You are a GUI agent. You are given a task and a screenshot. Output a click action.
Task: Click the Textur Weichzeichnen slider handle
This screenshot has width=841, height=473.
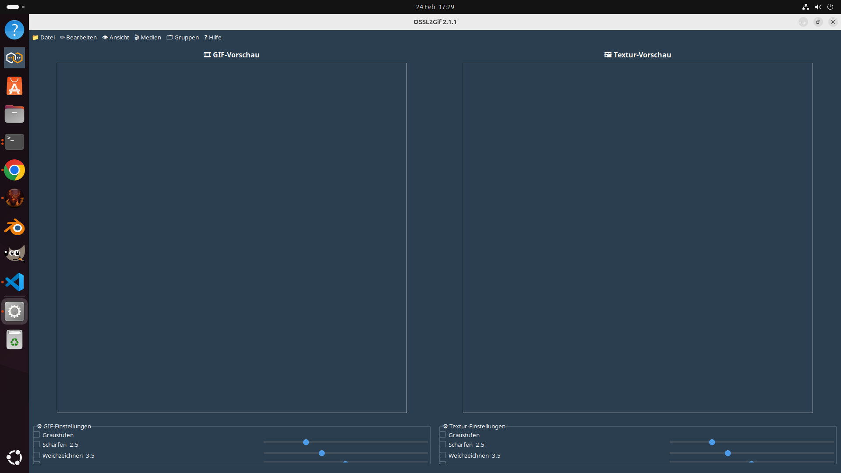click(x=728, y=453)
